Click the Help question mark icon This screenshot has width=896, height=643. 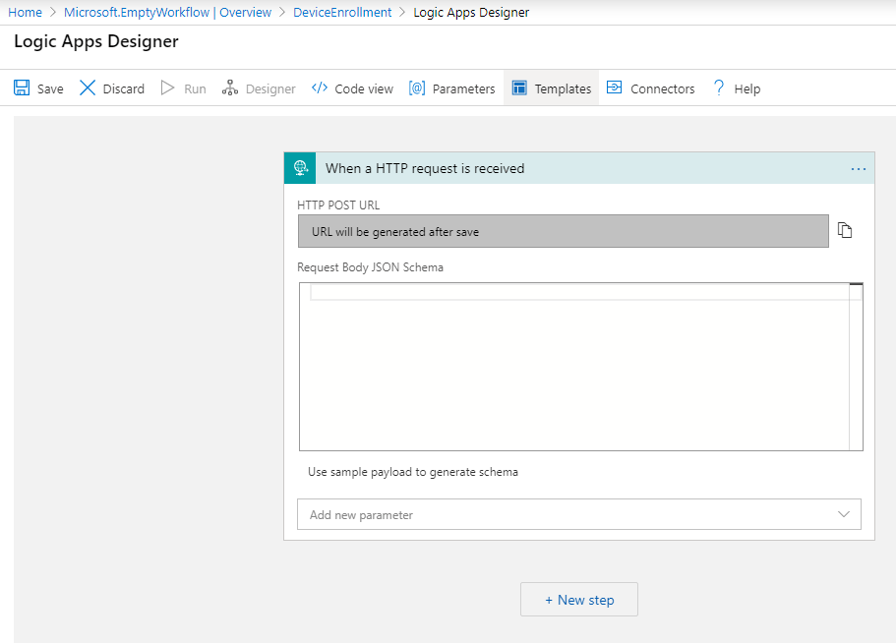(719, 88)
